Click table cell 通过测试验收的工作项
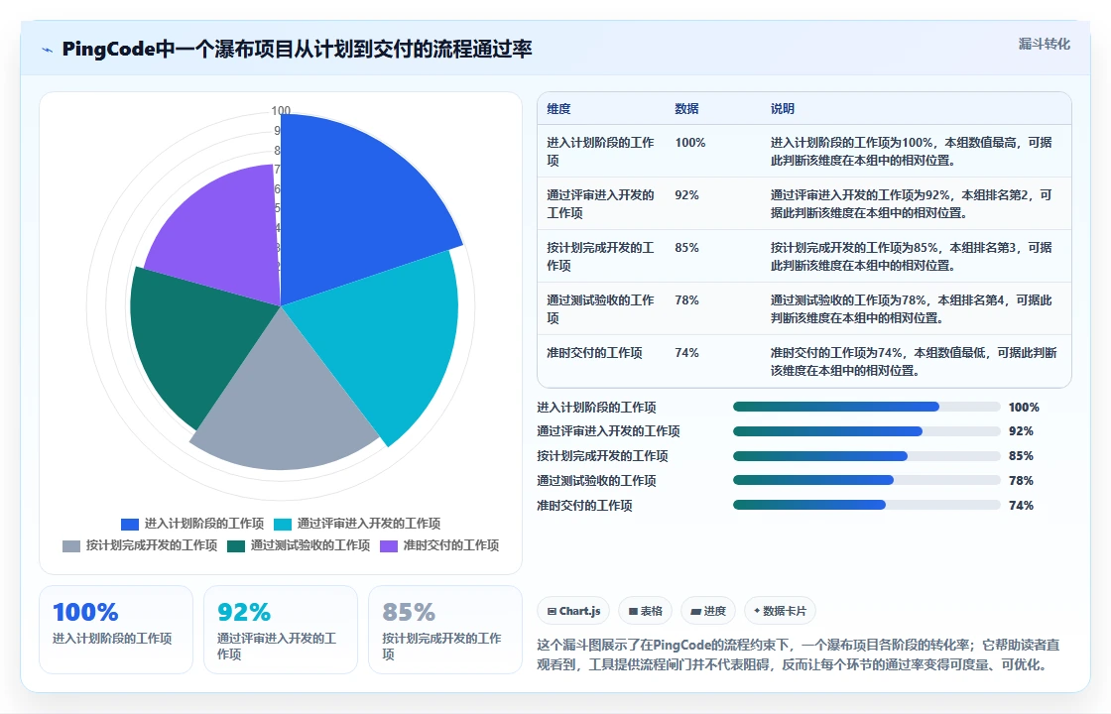Screen dimensions: 1111x714 pyautogui.click(x=601, y=308)
